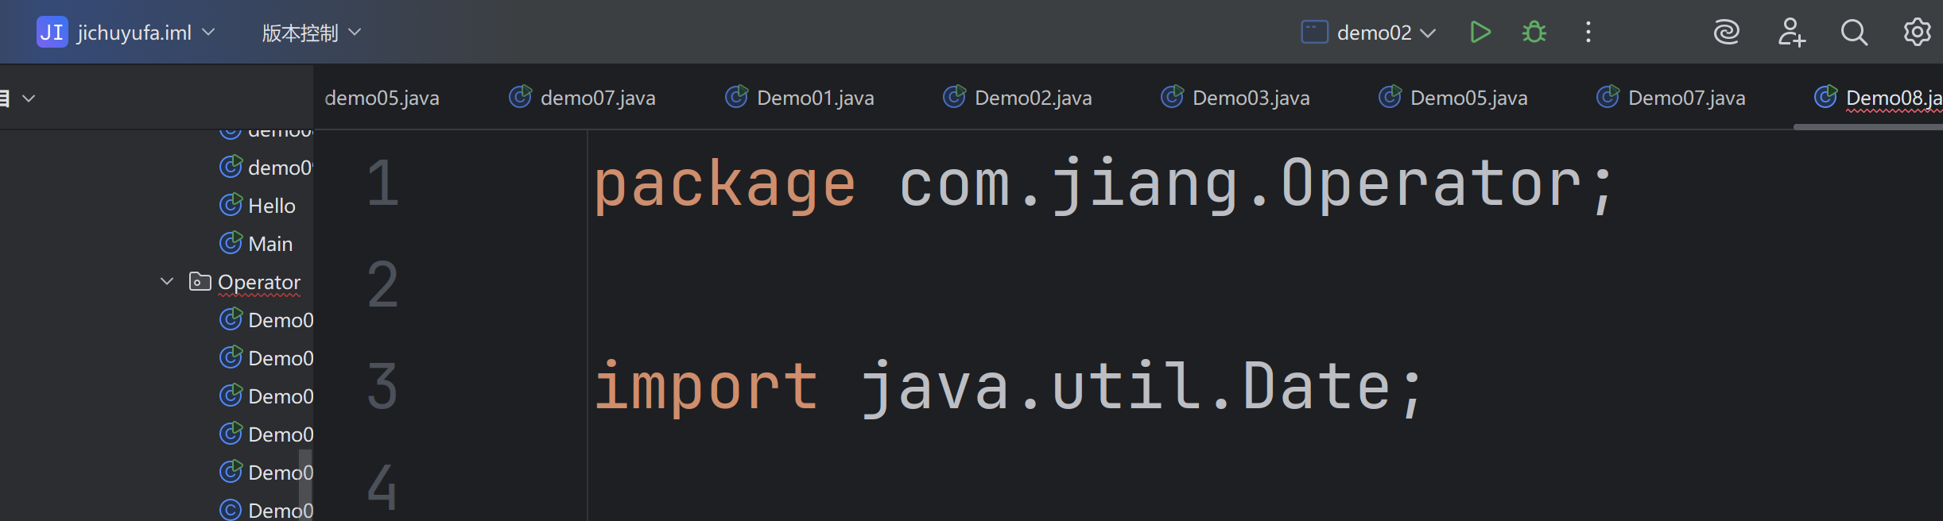Open Search Everywhere magnifier icon
Screen dimensions: 1943x521
[1854, 33]
